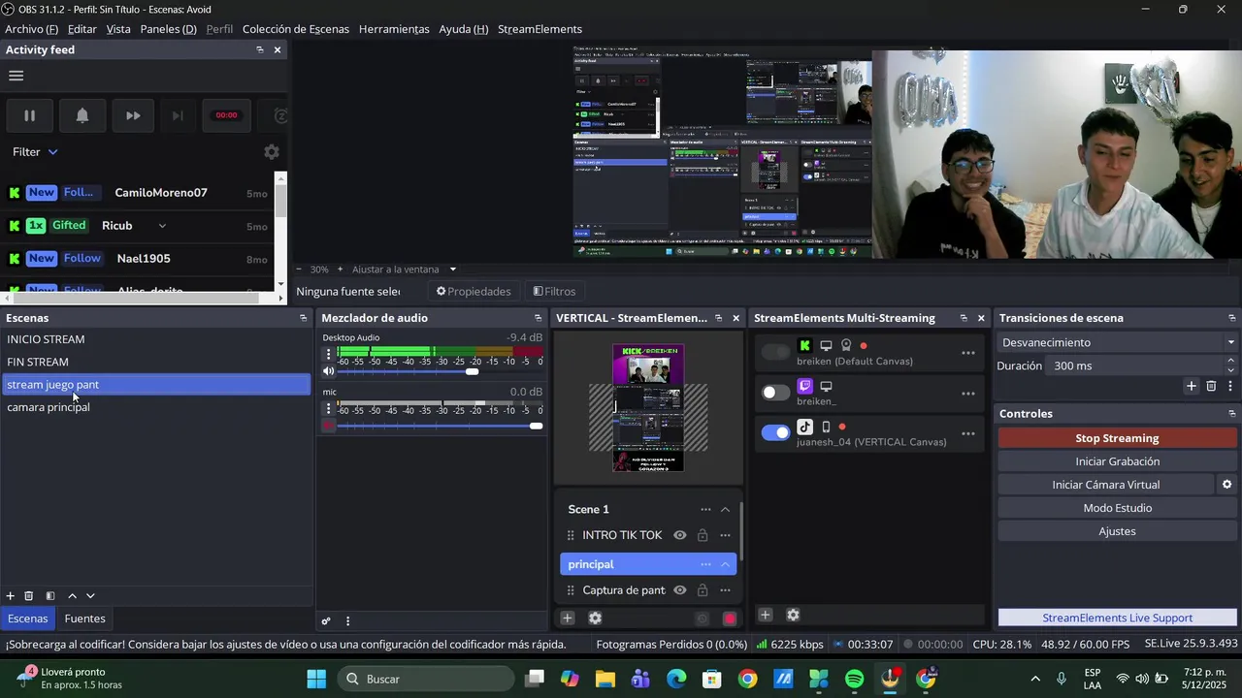Open Multi-Streaming settings gear

point(793,615)
